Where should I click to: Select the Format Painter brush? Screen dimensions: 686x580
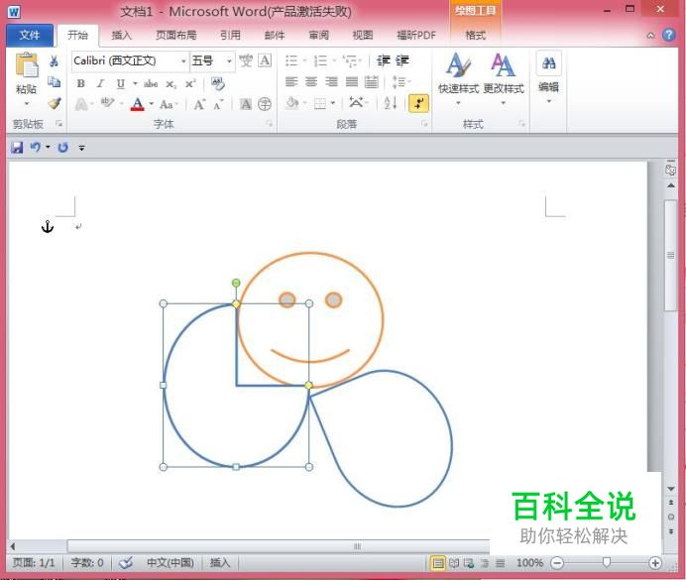click(54, 103)
